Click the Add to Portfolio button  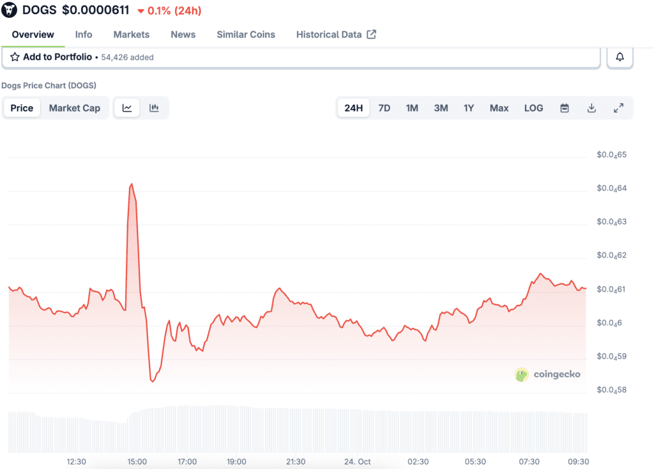pos(57,57)
